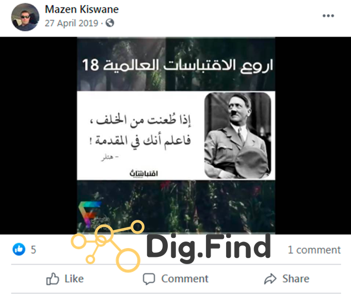
Task: Click the Share button text
Action: pos(296,279)
